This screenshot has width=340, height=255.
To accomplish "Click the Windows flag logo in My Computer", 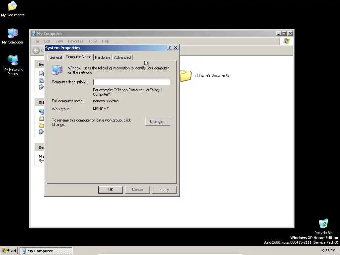I will point(286,41).
